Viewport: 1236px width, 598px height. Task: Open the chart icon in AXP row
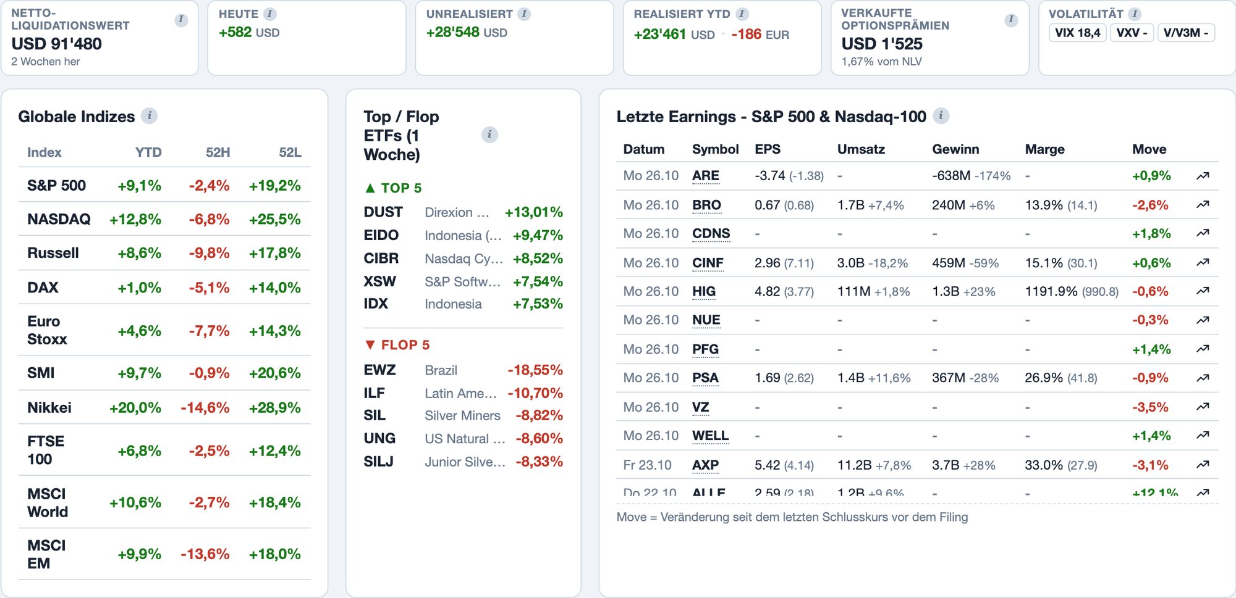[1203, 464]
